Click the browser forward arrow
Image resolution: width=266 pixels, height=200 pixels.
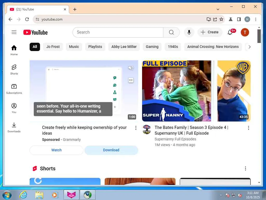pyautogui.click(x=19, y=19)
